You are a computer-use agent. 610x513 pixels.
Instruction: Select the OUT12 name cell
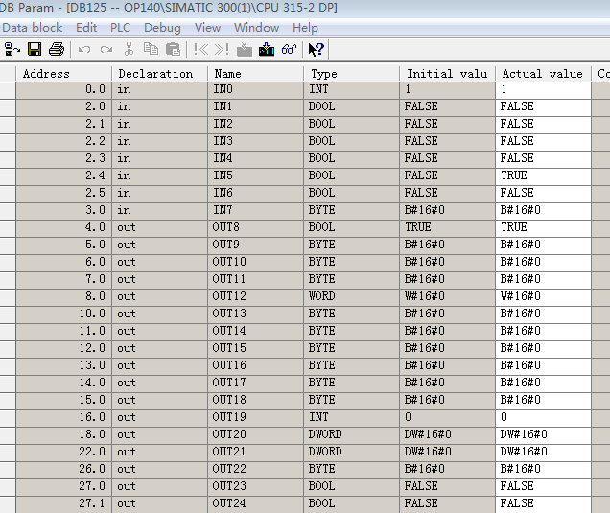255,296
